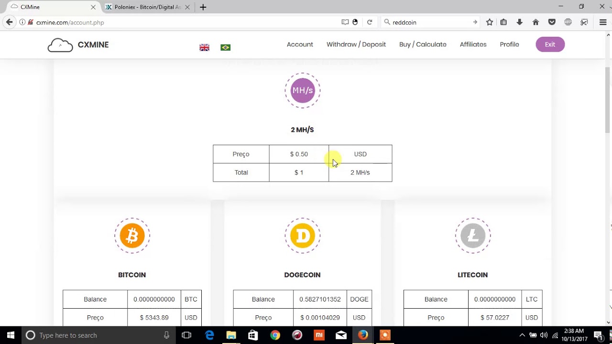Click Dogecoin balance 0.5827101352
This screenshot has width=612, height=344.
320,299
